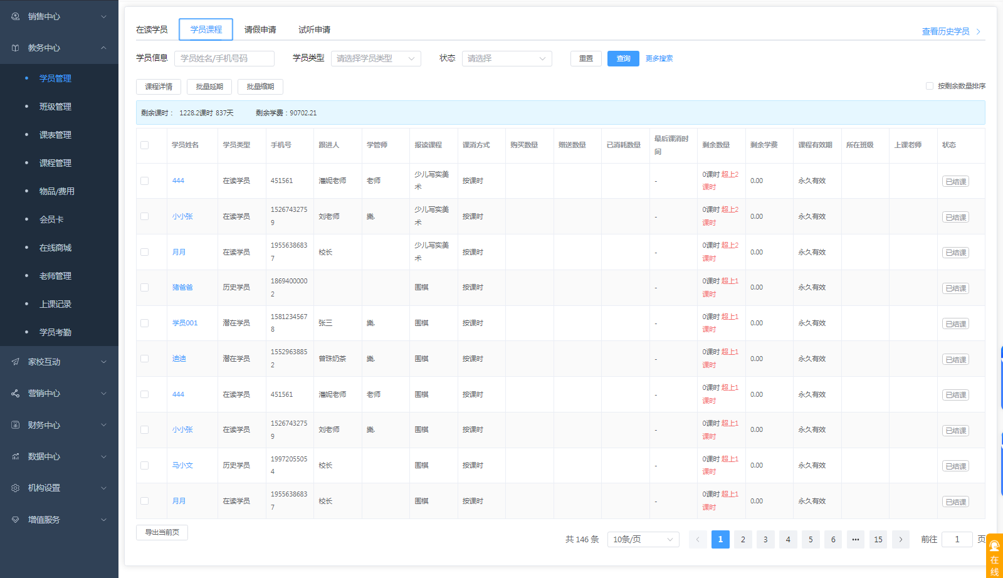Open the 10条/页 page size dropdown
Viewport: 1003px width, 578px height.
point(643,539)
